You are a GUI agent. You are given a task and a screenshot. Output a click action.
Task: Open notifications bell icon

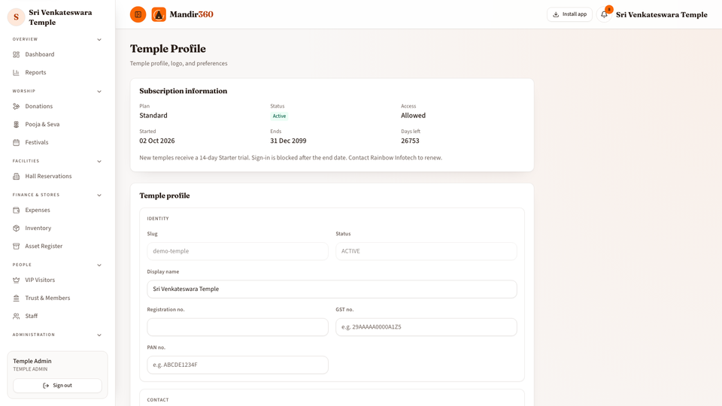[604, 14]
